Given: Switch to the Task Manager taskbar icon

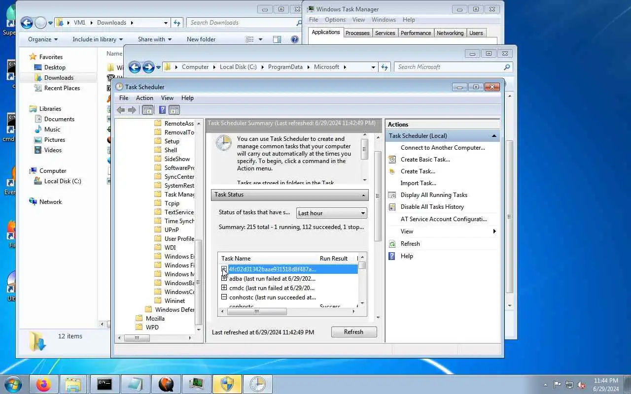Looking at the screenshot, I should click(x=196, y=384).
